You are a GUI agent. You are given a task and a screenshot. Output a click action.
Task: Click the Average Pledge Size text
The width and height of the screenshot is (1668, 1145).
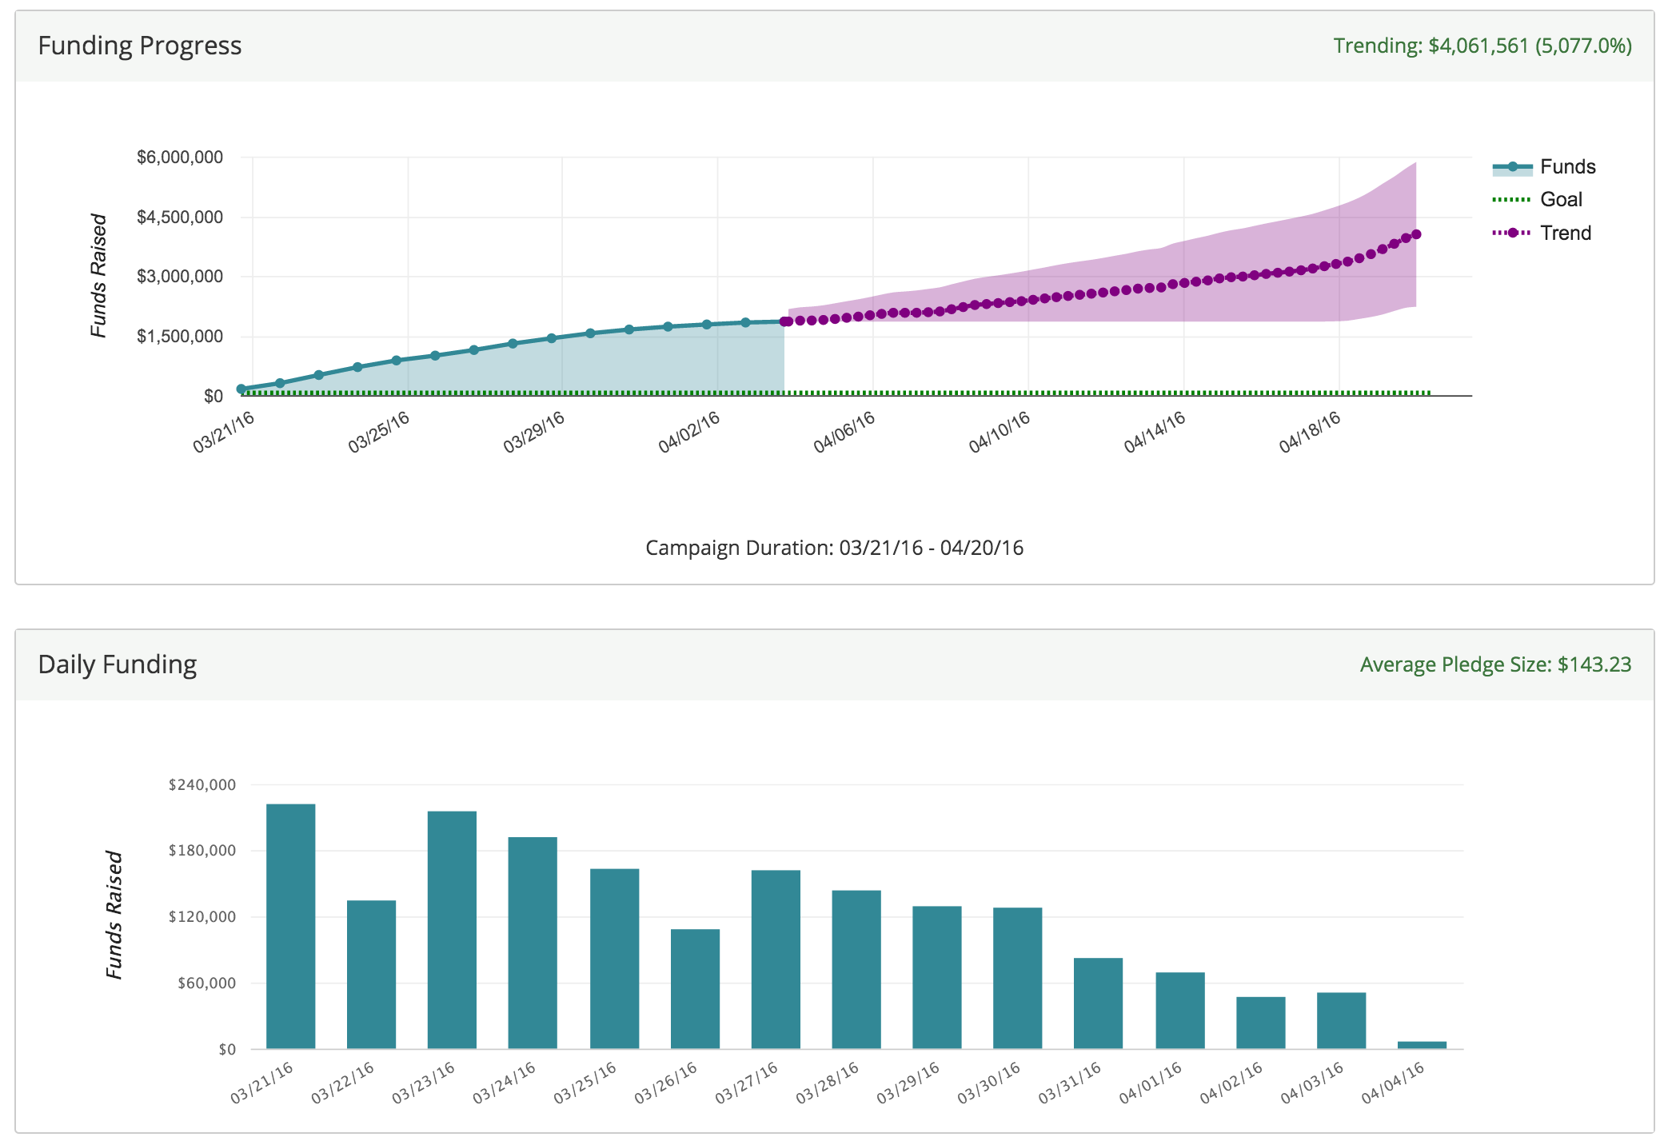[1494, 665]
